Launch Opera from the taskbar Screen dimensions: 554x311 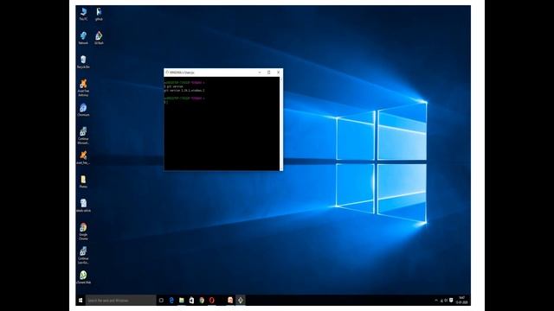point(211,301)
